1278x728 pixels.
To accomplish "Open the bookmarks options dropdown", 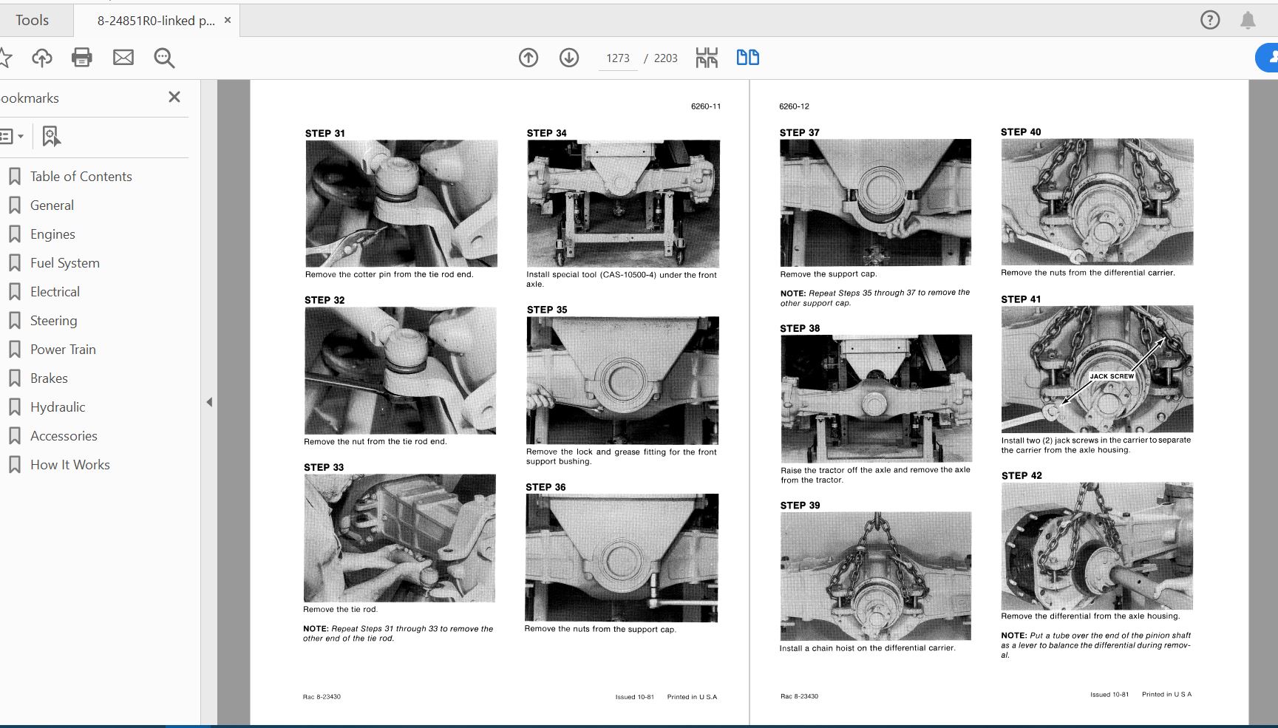I will click(x=12, y=136).
